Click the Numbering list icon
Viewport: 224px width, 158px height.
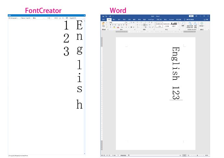[x=142, y=23]
